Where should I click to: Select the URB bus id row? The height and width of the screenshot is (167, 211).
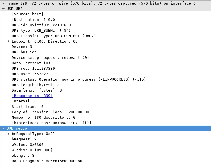(26, 52)
